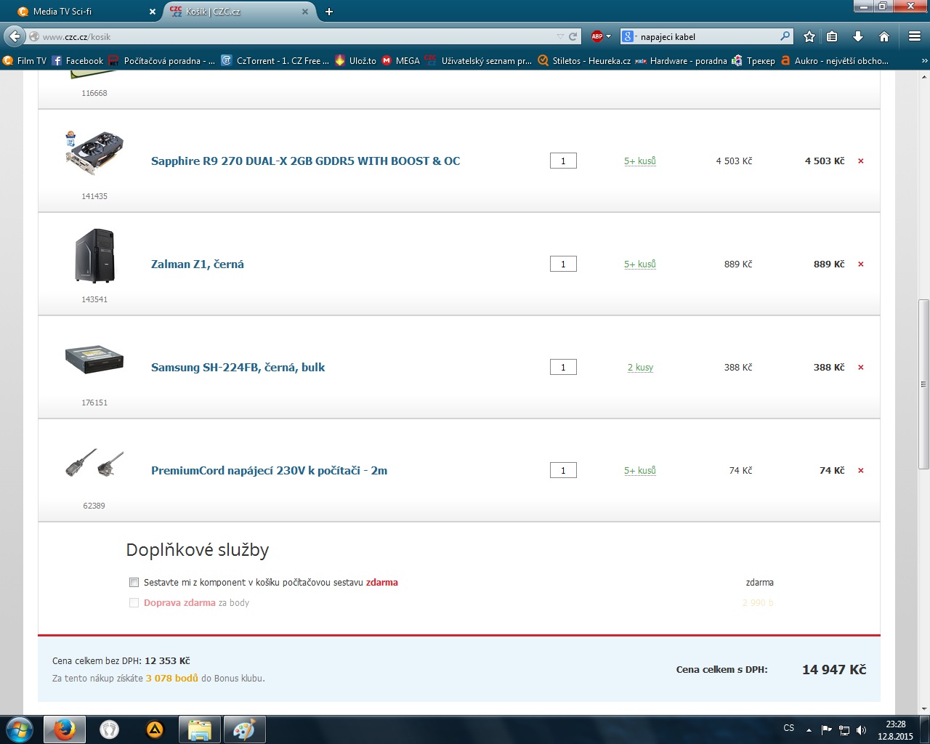
Task: Click quantity field for Zalman Z1
Action: [563, 264]
